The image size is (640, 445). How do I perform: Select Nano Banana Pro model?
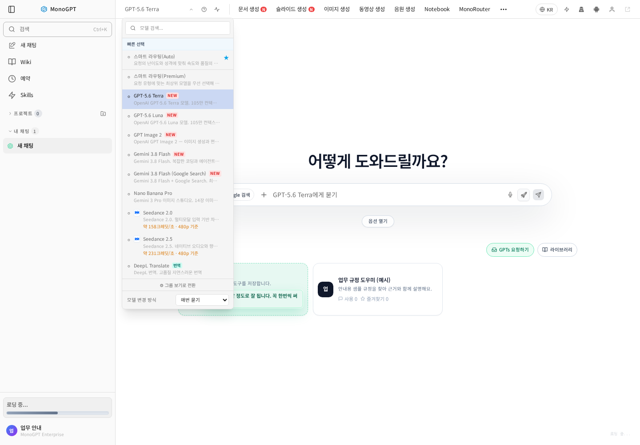coord(178,197)
